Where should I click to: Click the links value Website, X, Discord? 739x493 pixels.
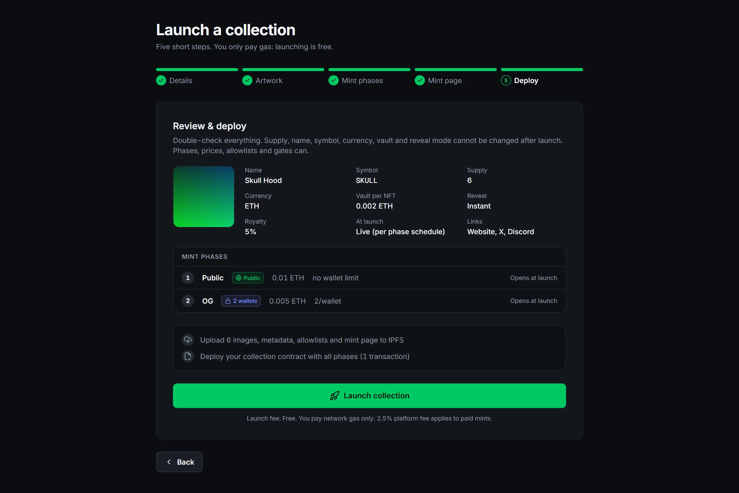click(x=501, y=232)
